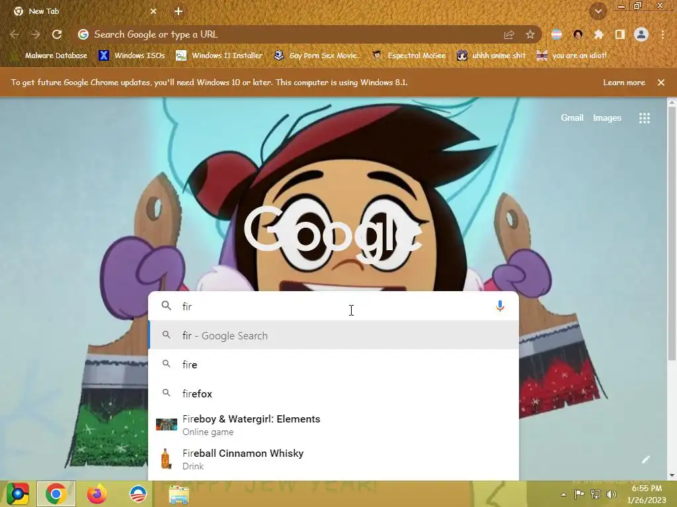Click the Fireball whisky bottle thumbnail

pos(165,459)
